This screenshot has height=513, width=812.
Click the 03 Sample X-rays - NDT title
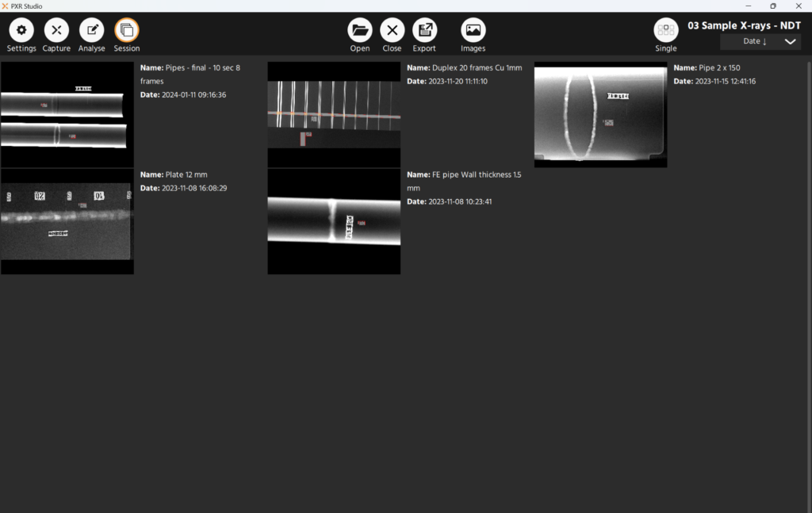point(744,25)
